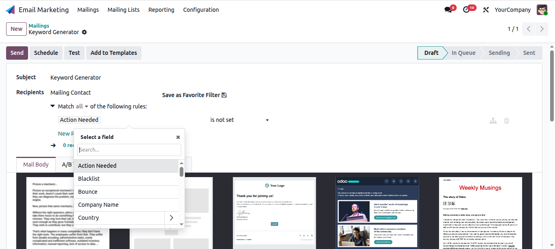Click the Send button

pyautogui.click(x=17, y=53)
